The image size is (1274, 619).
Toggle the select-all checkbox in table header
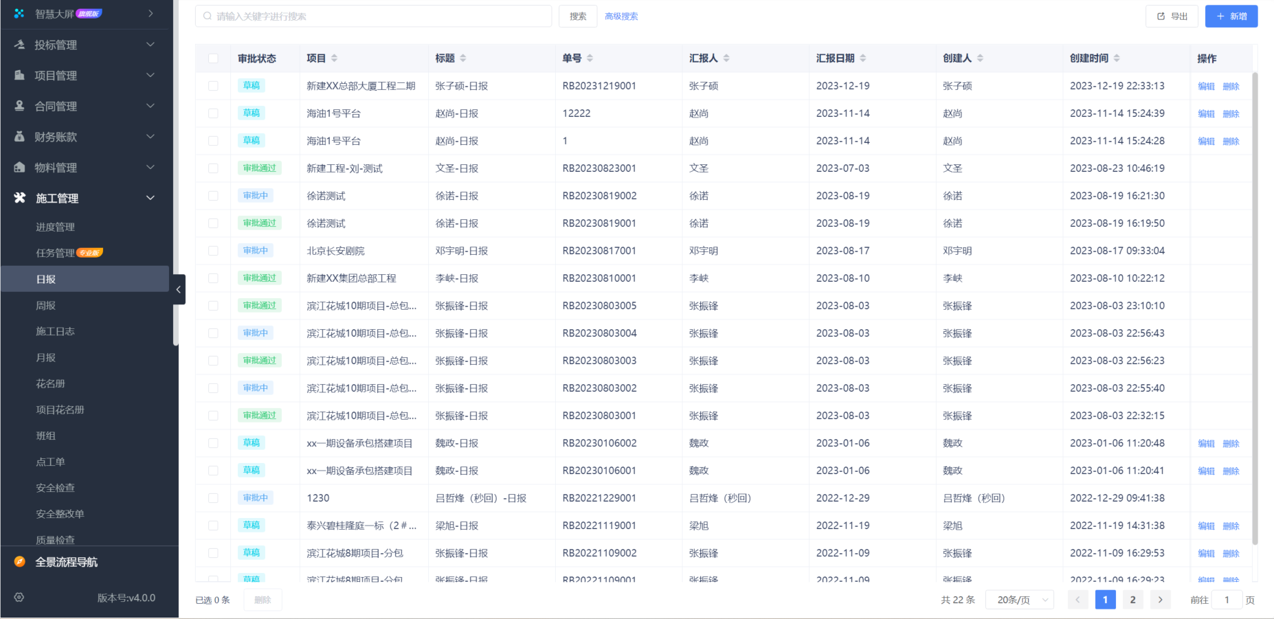click(213, 58)
